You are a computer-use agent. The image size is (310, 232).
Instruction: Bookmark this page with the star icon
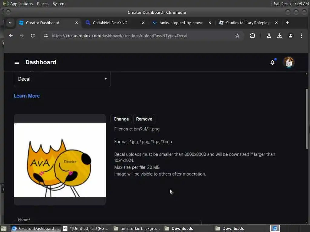tap(237, 36)
